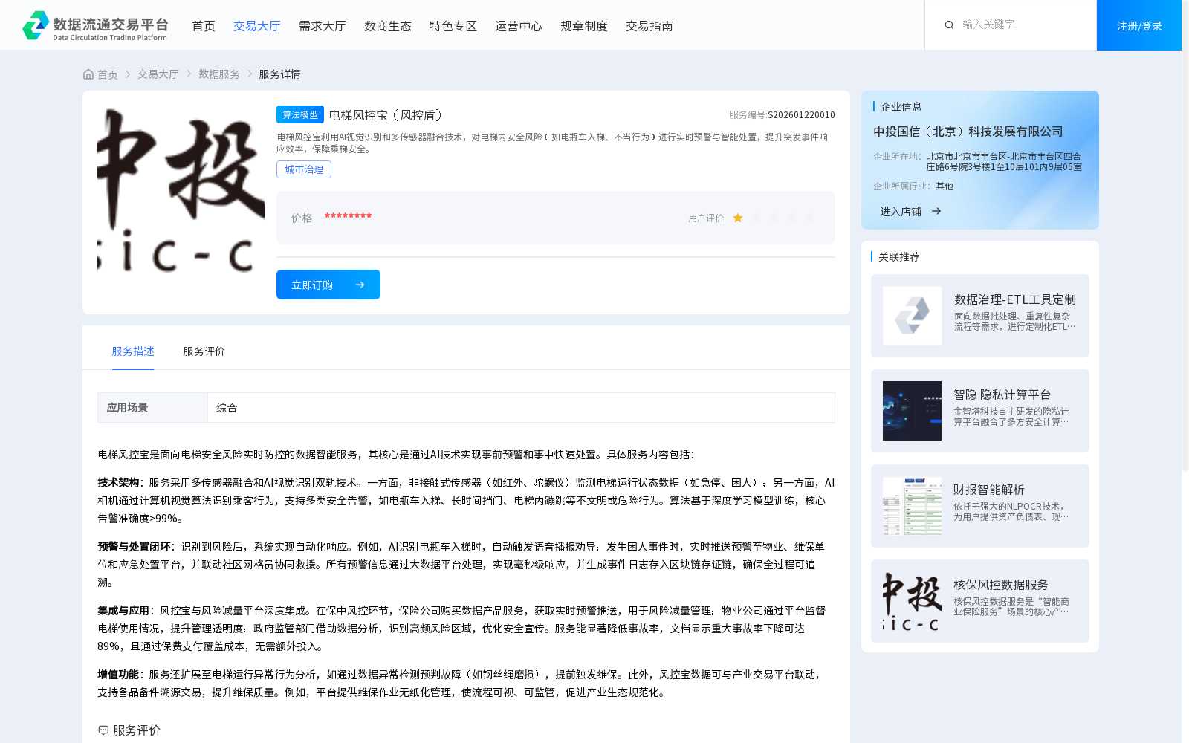This screenshot has height=743, width=1189.
Task: Click the arrow beside 进入店铺
Action: tap(936, 212)
